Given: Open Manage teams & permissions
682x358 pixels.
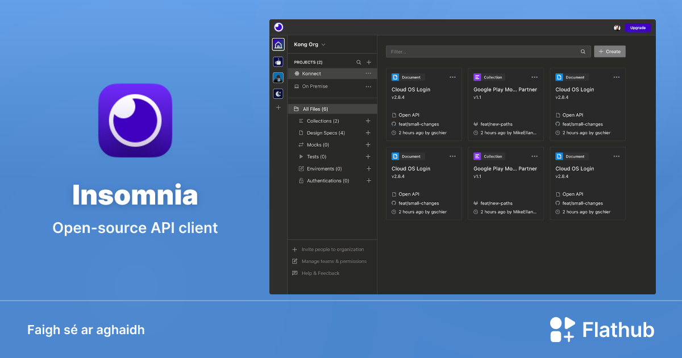Looking at the screenshot, I should (x=334, y=261).
